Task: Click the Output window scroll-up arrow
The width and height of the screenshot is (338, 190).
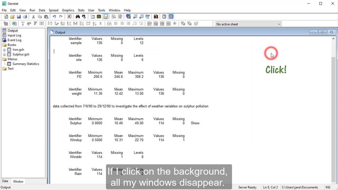Action: coord(333,39)
